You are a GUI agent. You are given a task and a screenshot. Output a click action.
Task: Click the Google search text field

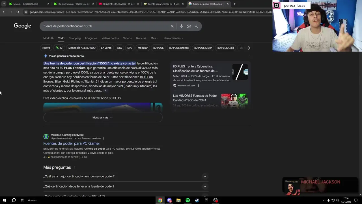(x=105, y=26)
